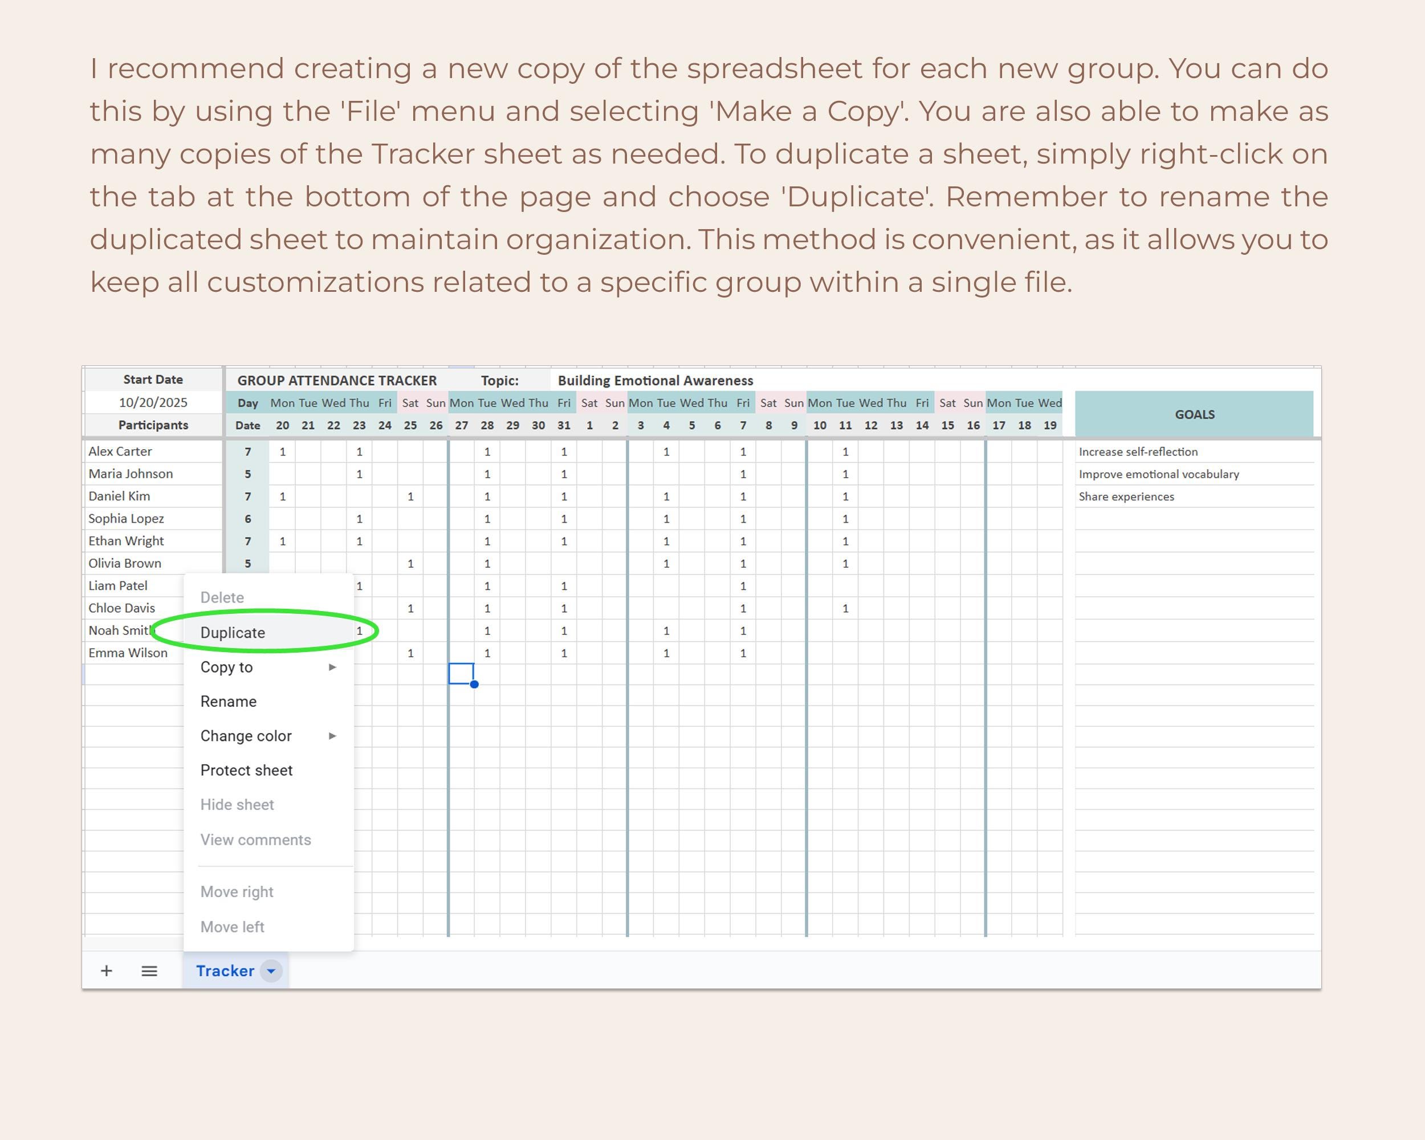1425x1140 pixels.
Task: Click the add new sheet plus icon
Action: 107,970
